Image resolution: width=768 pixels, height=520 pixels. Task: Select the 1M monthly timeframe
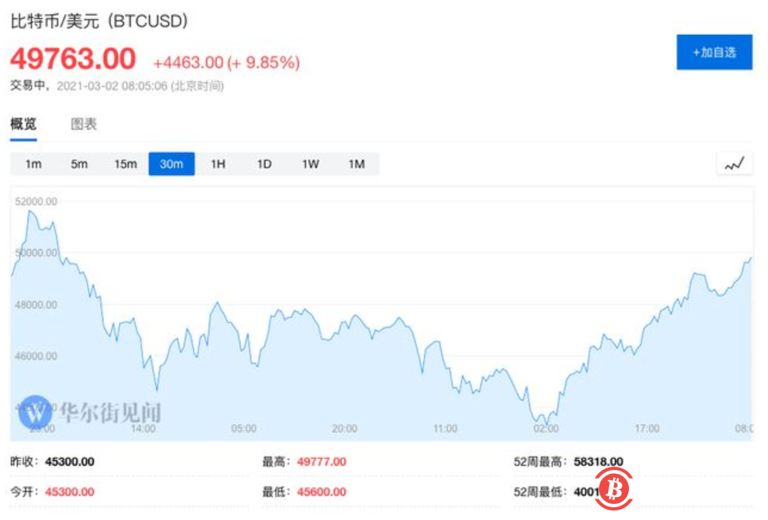356,164
